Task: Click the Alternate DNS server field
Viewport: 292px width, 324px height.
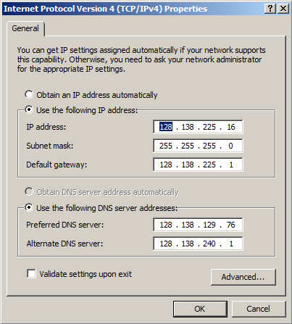Action: pyautogui.click(x=198, y=244)
